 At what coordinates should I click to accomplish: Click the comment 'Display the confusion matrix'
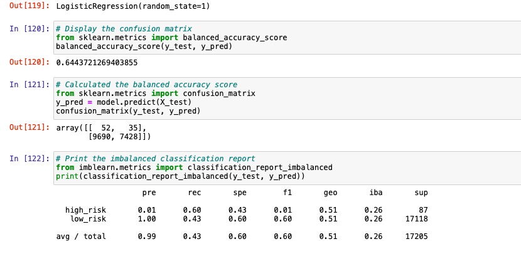[124, 29]
